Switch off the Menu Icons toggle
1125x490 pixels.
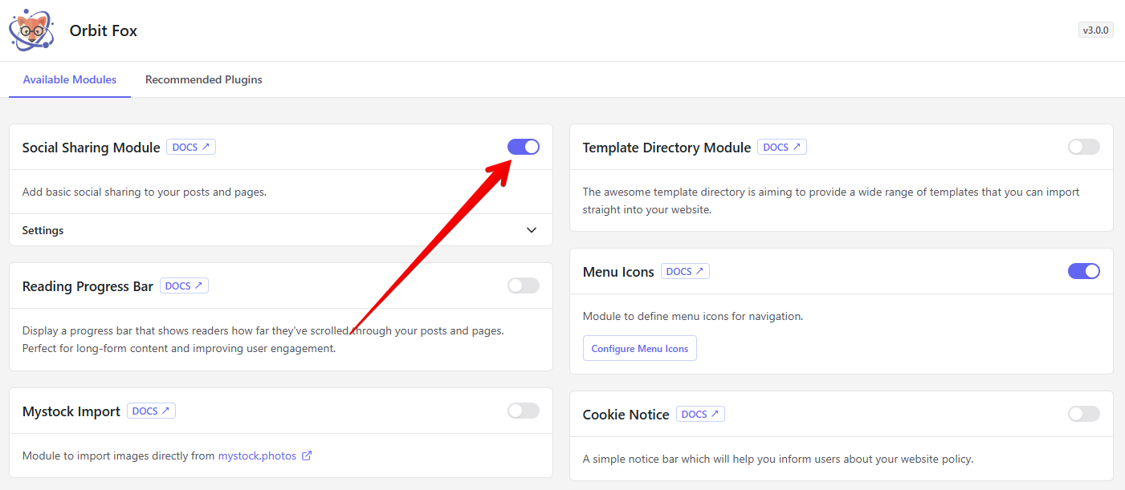(1084, 271)
